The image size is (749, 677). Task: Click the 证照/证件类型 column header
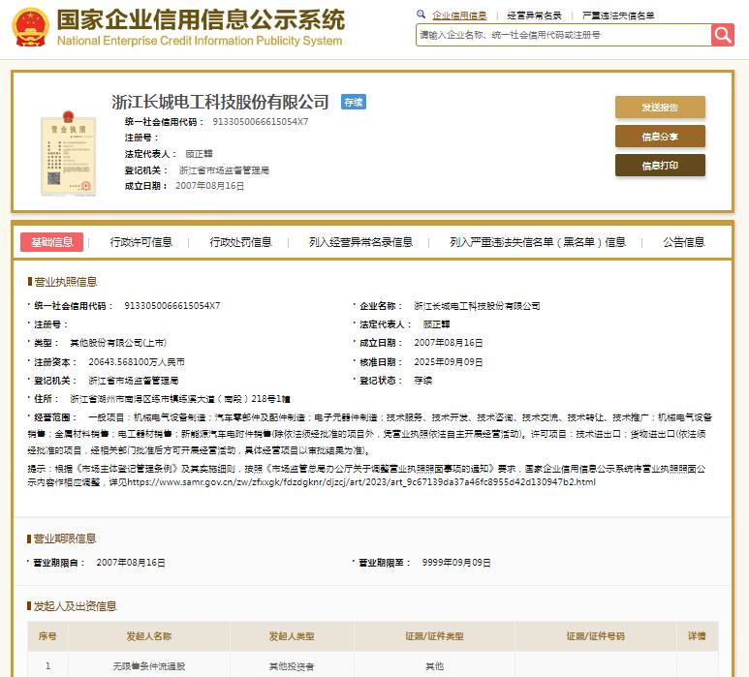434,636
